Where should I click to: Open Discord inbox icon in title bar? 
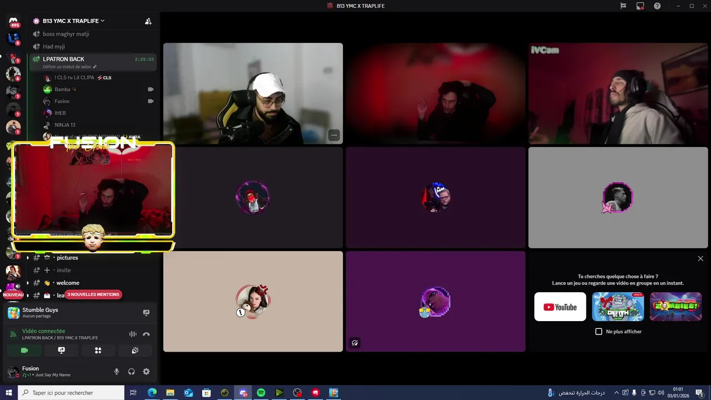pos(640,6)
